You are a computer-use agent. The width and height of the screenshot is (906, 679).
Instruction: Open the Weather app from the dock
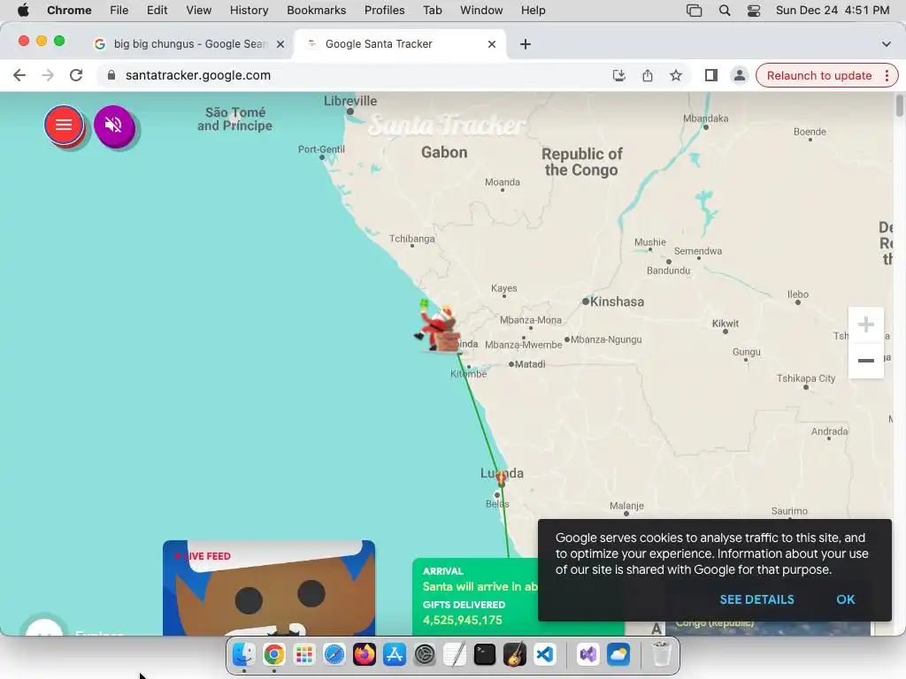pyautogui.click(x=618, y=655)
